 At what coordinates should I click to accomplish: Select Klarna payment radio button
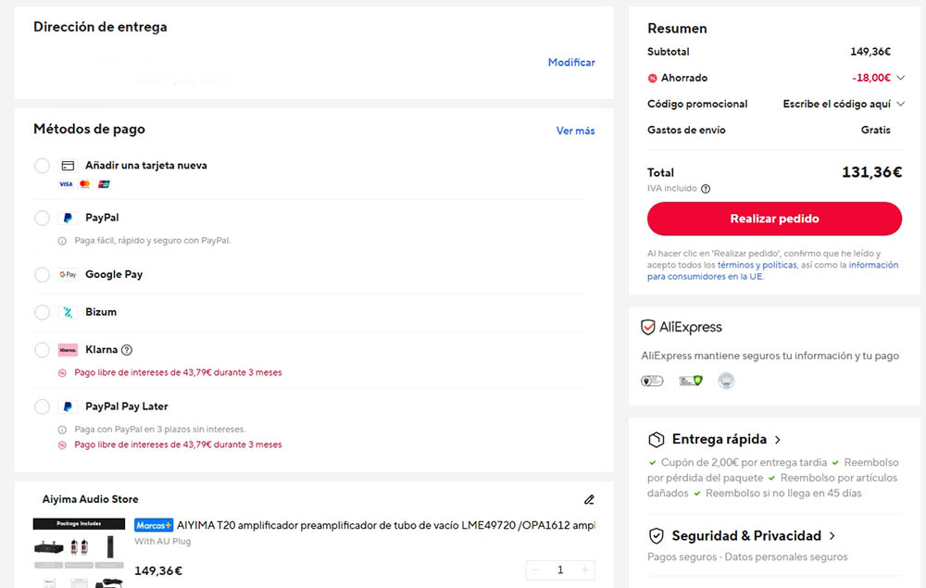[42, 350]
